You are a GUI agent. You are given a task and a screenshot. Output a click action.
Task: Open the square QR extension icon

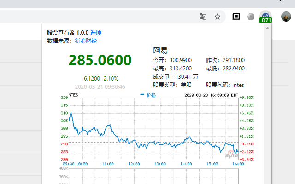point(236,17)
